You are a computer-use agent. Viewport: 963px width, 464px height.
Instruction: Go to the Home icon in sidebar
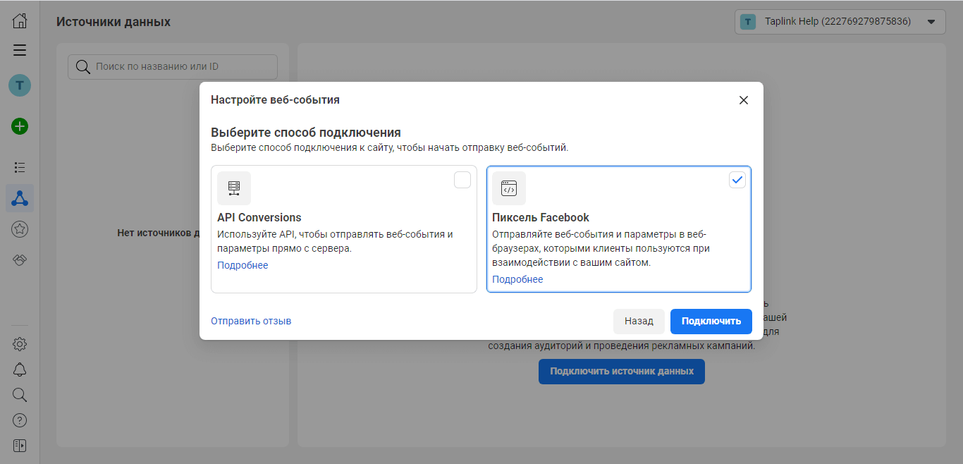pos(20,20)
